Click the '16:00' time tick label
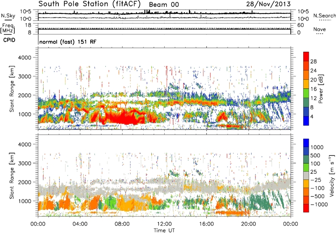The width and height of the screenshot is (336, 233). (206, 224)
